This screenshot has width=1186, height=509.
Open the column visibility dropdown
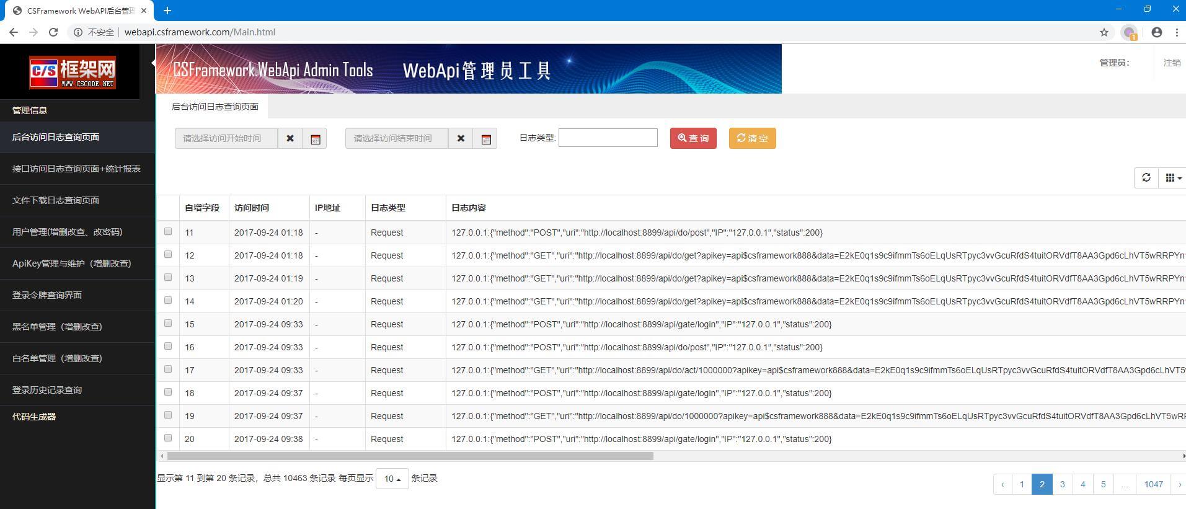pyautogui.click(x=1172, y=178)
